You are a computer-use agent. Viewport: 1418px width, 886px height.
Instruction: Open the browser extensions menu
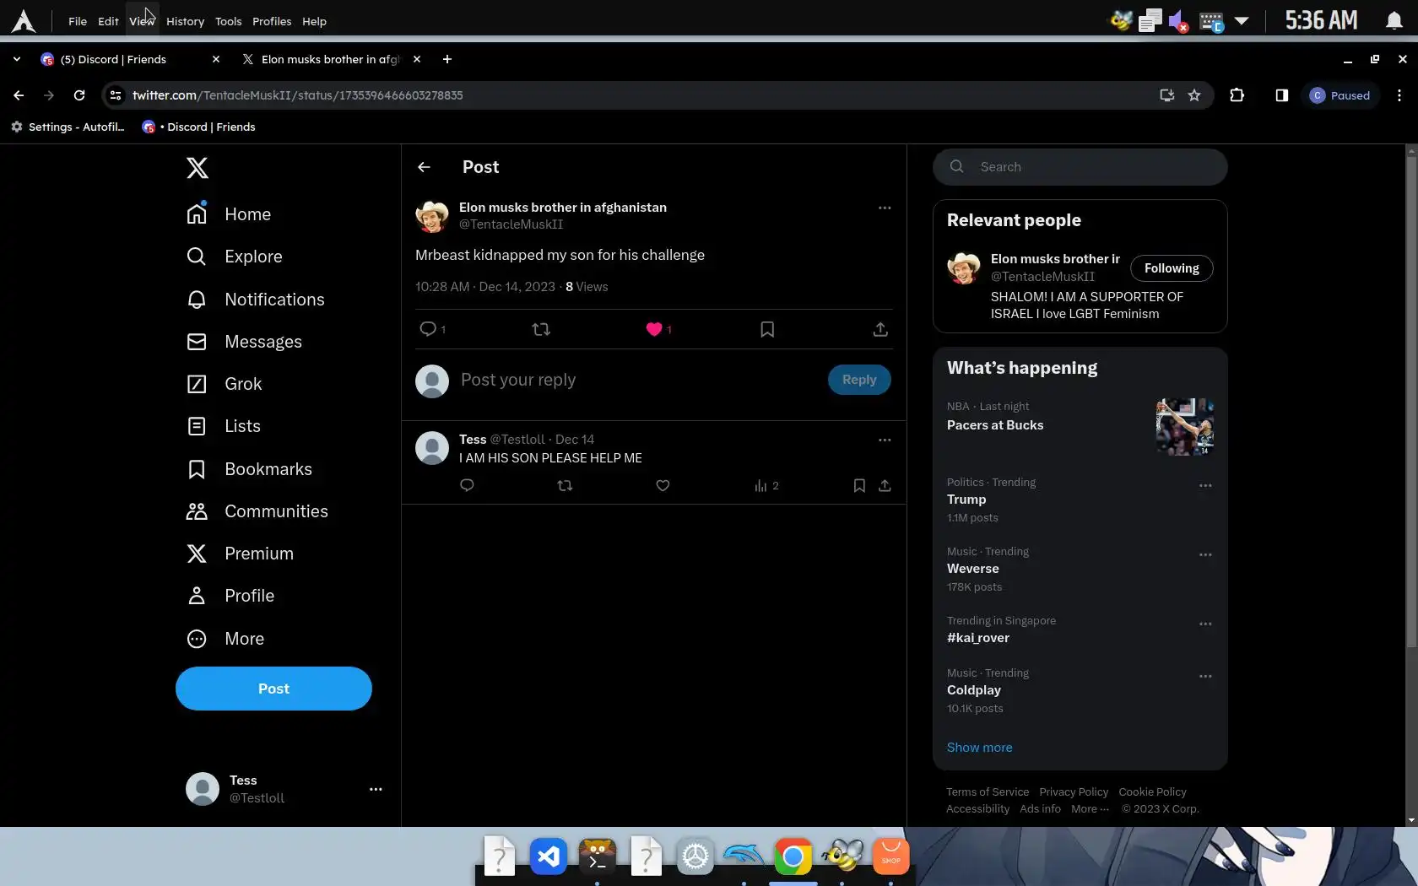(x=1237, y=95)
